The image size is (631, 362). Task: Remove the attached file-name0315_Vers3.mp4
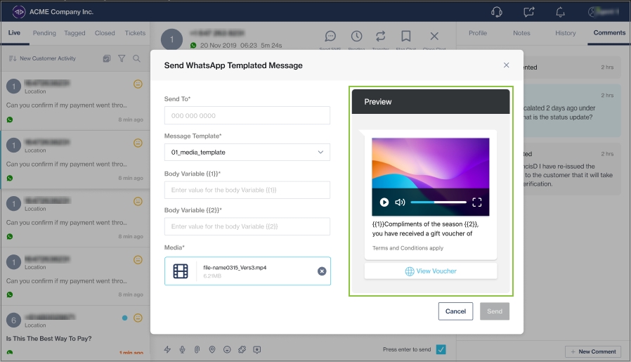(322, 271)
